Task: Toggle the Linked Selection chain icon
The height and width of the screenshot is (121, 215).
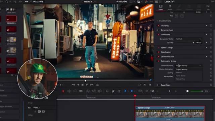Action: pyautogui.click(x=113, y=91)
